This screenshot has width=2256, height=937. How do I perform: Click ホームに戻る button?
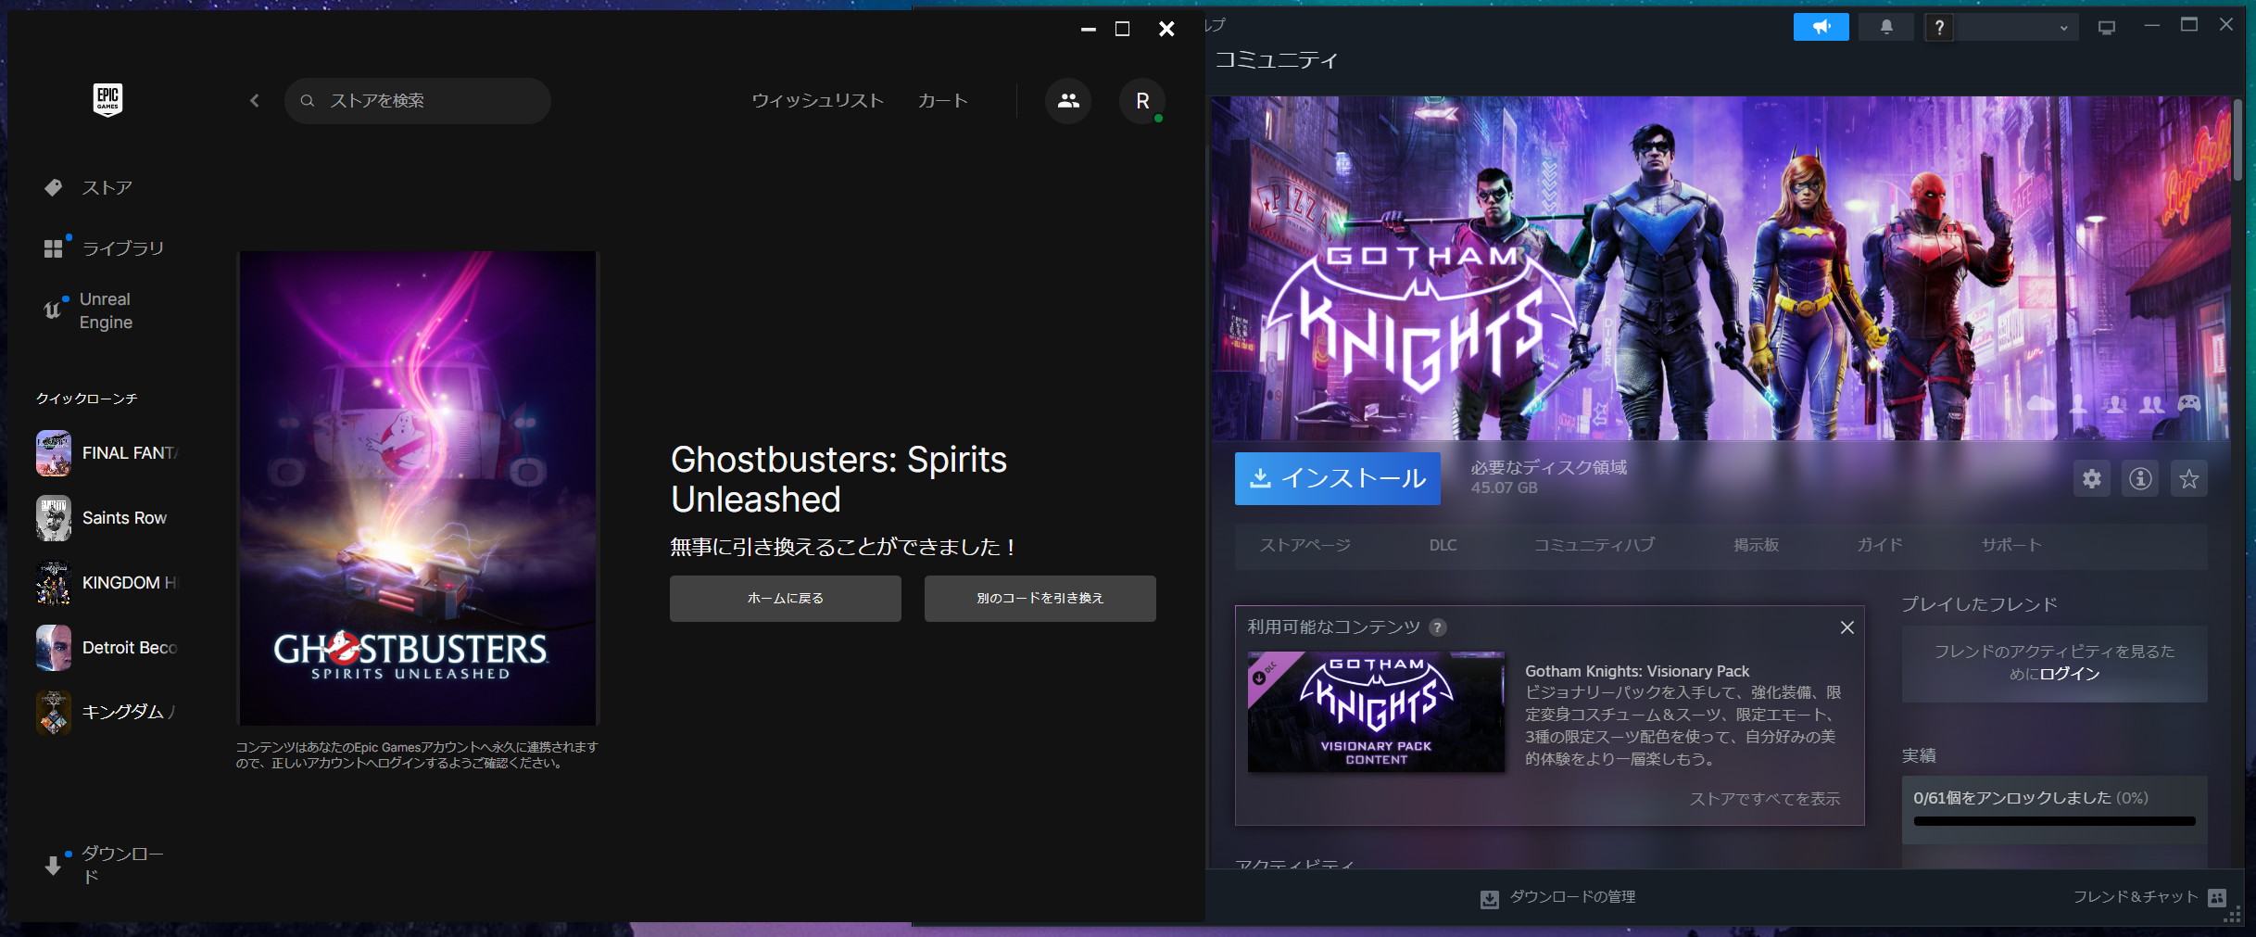coord(786,599)
